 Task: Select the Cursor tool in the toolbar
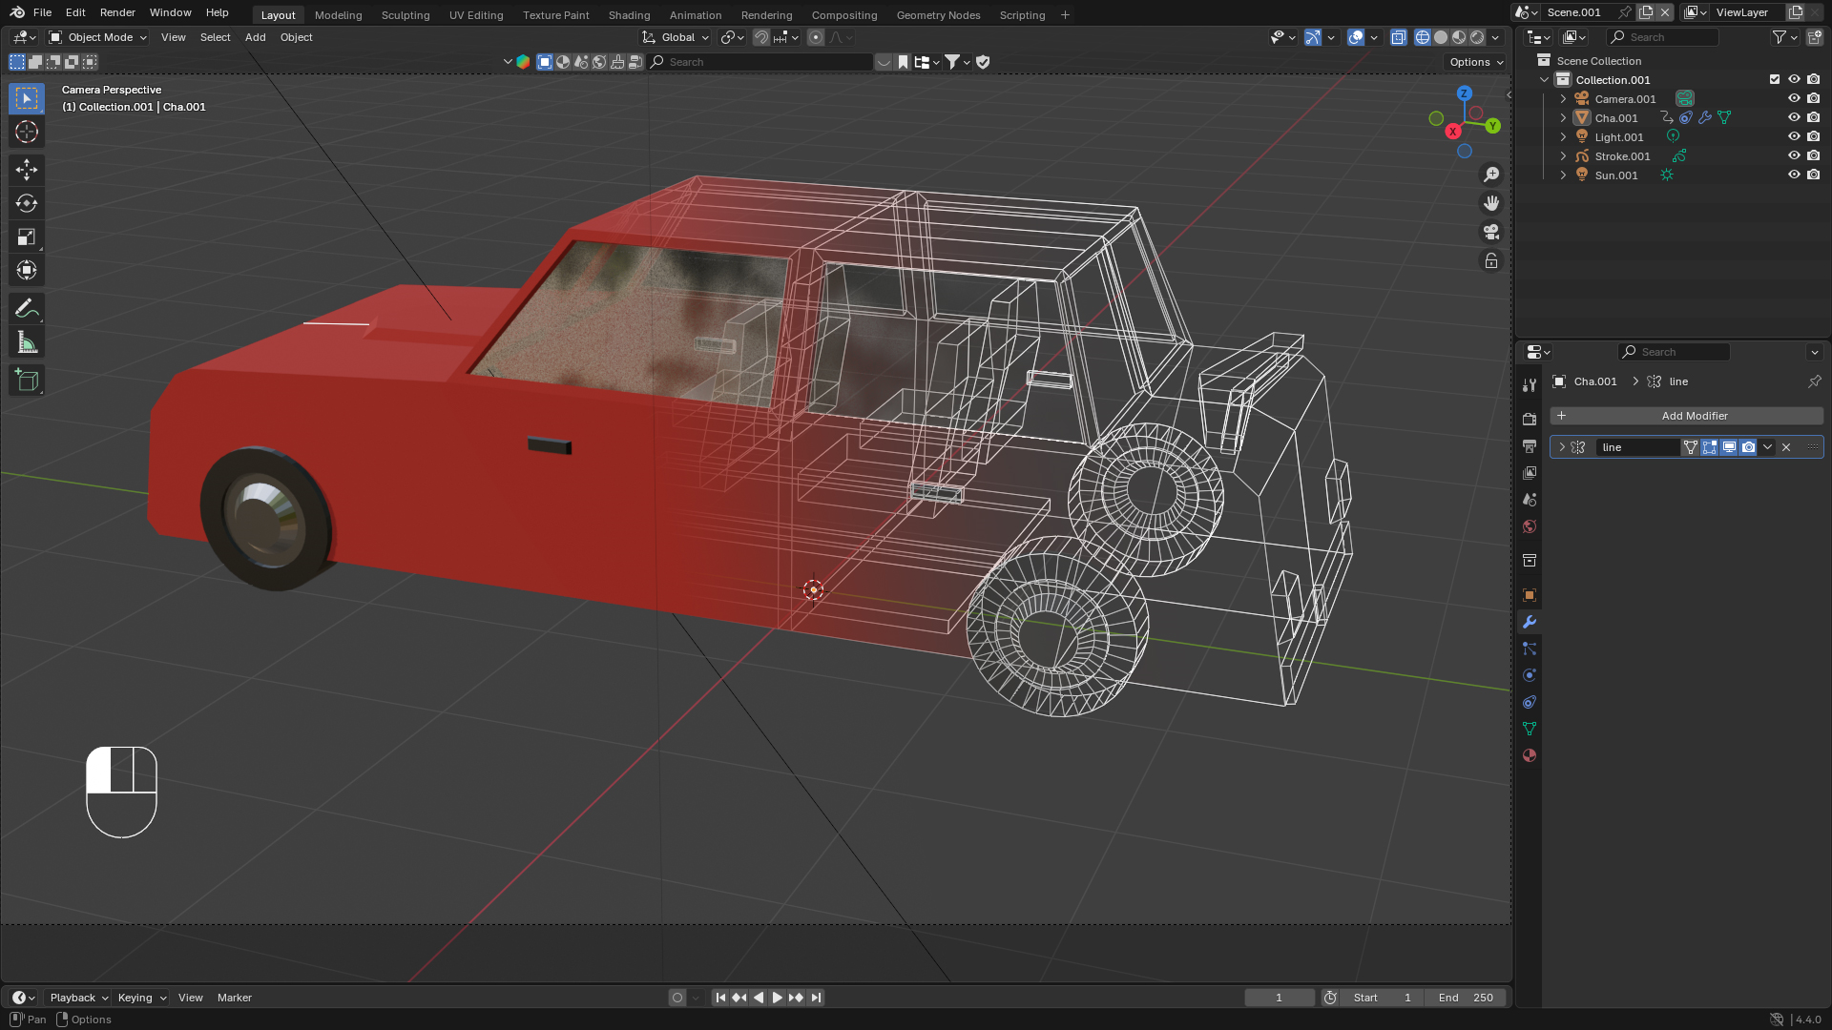27,132
